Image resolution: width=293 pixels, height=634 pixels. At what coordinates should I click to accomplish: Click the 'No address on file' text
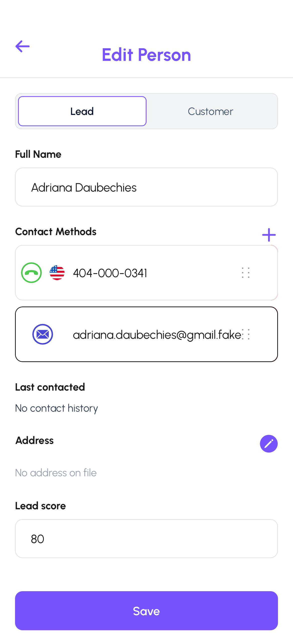point(56,473)
